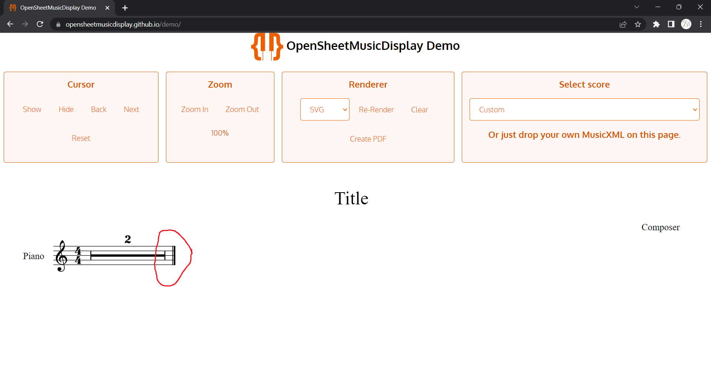Click the OpenSheetMusicDisplay logo icon
Image resolution: width=711 pixels, height=377 pixels.
pos(266,46)
